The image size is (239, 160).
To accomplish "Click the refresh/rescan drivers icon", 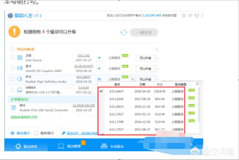I will pos(123,32).
